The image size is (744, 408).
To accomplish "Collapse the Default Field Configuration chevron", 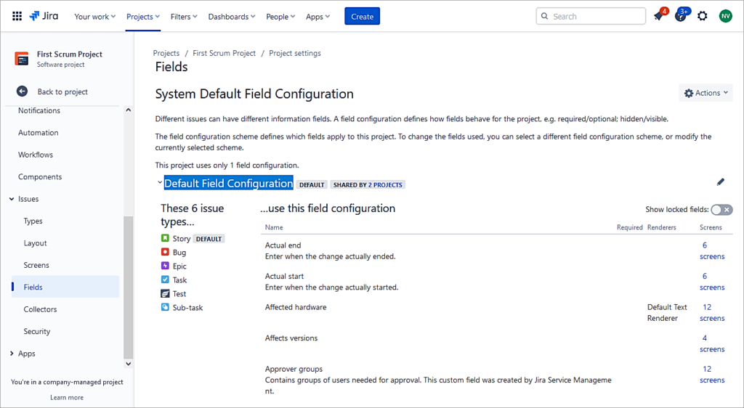I will point(159,184).
